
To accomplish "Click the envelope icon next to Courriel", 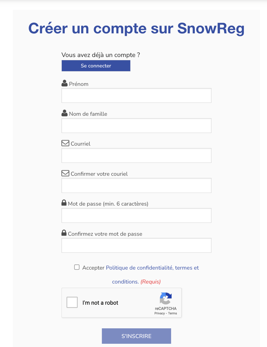I will tap(65, 143).
